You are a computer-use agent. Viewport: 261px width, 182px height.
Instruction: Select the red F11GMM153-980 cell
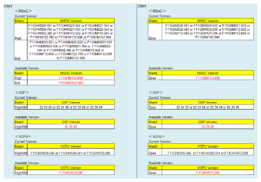point(71,83)
